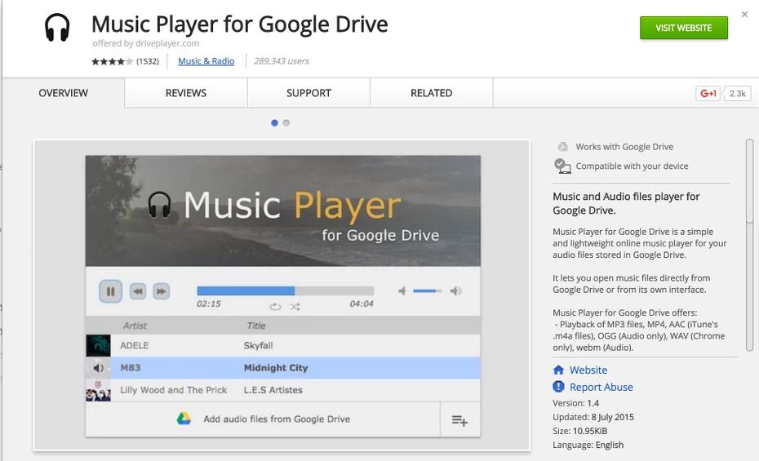Open the Music & Radio category link
The height and width of the screenshot is (461, 759).
coord(206,61)
